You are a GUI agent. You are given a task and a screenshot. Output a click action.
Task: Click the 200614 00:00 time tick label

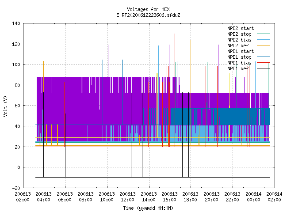tap(253, 197)
